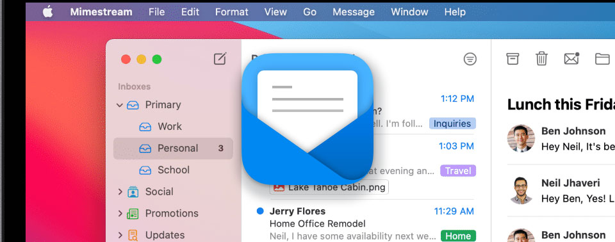The image size is (615, 242).
Task: Select the Primary inbox
Action: 163,105
